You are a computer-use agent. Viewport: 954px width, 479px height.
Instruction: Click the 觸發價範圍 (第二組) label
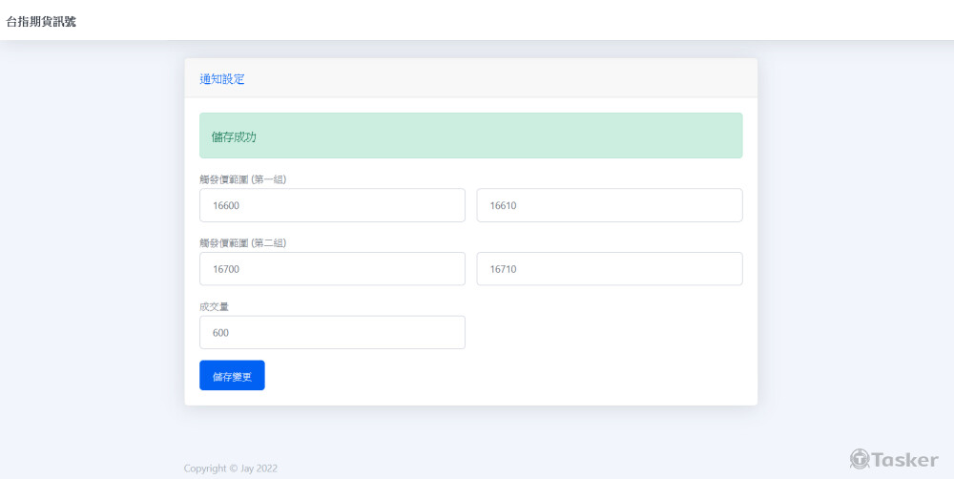[243, 243]
